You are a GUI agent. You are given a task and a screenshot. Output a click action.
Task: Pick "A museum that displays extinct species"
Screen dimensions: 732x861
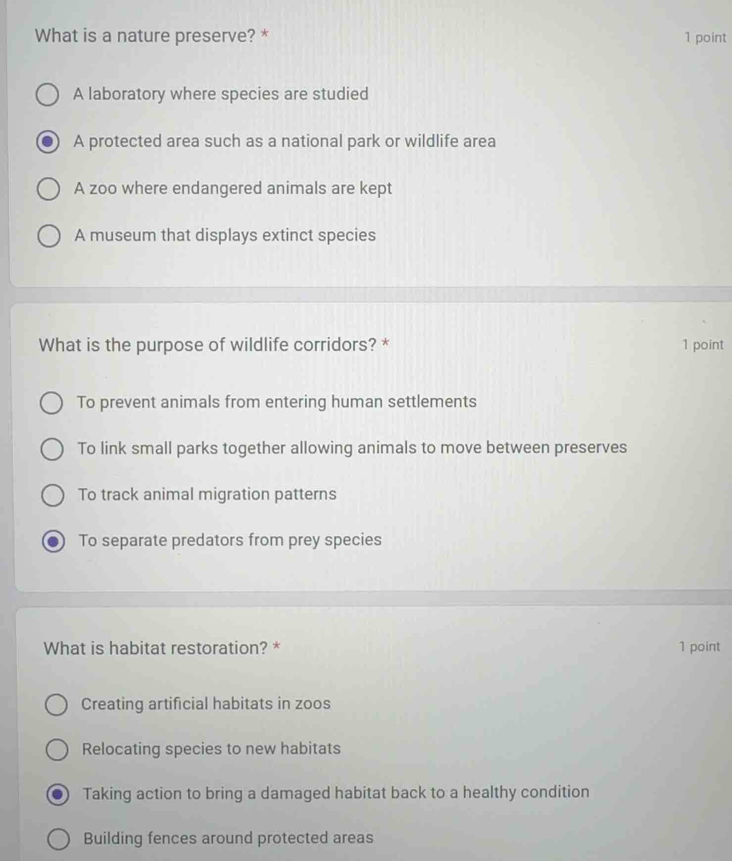coord(48,236)
